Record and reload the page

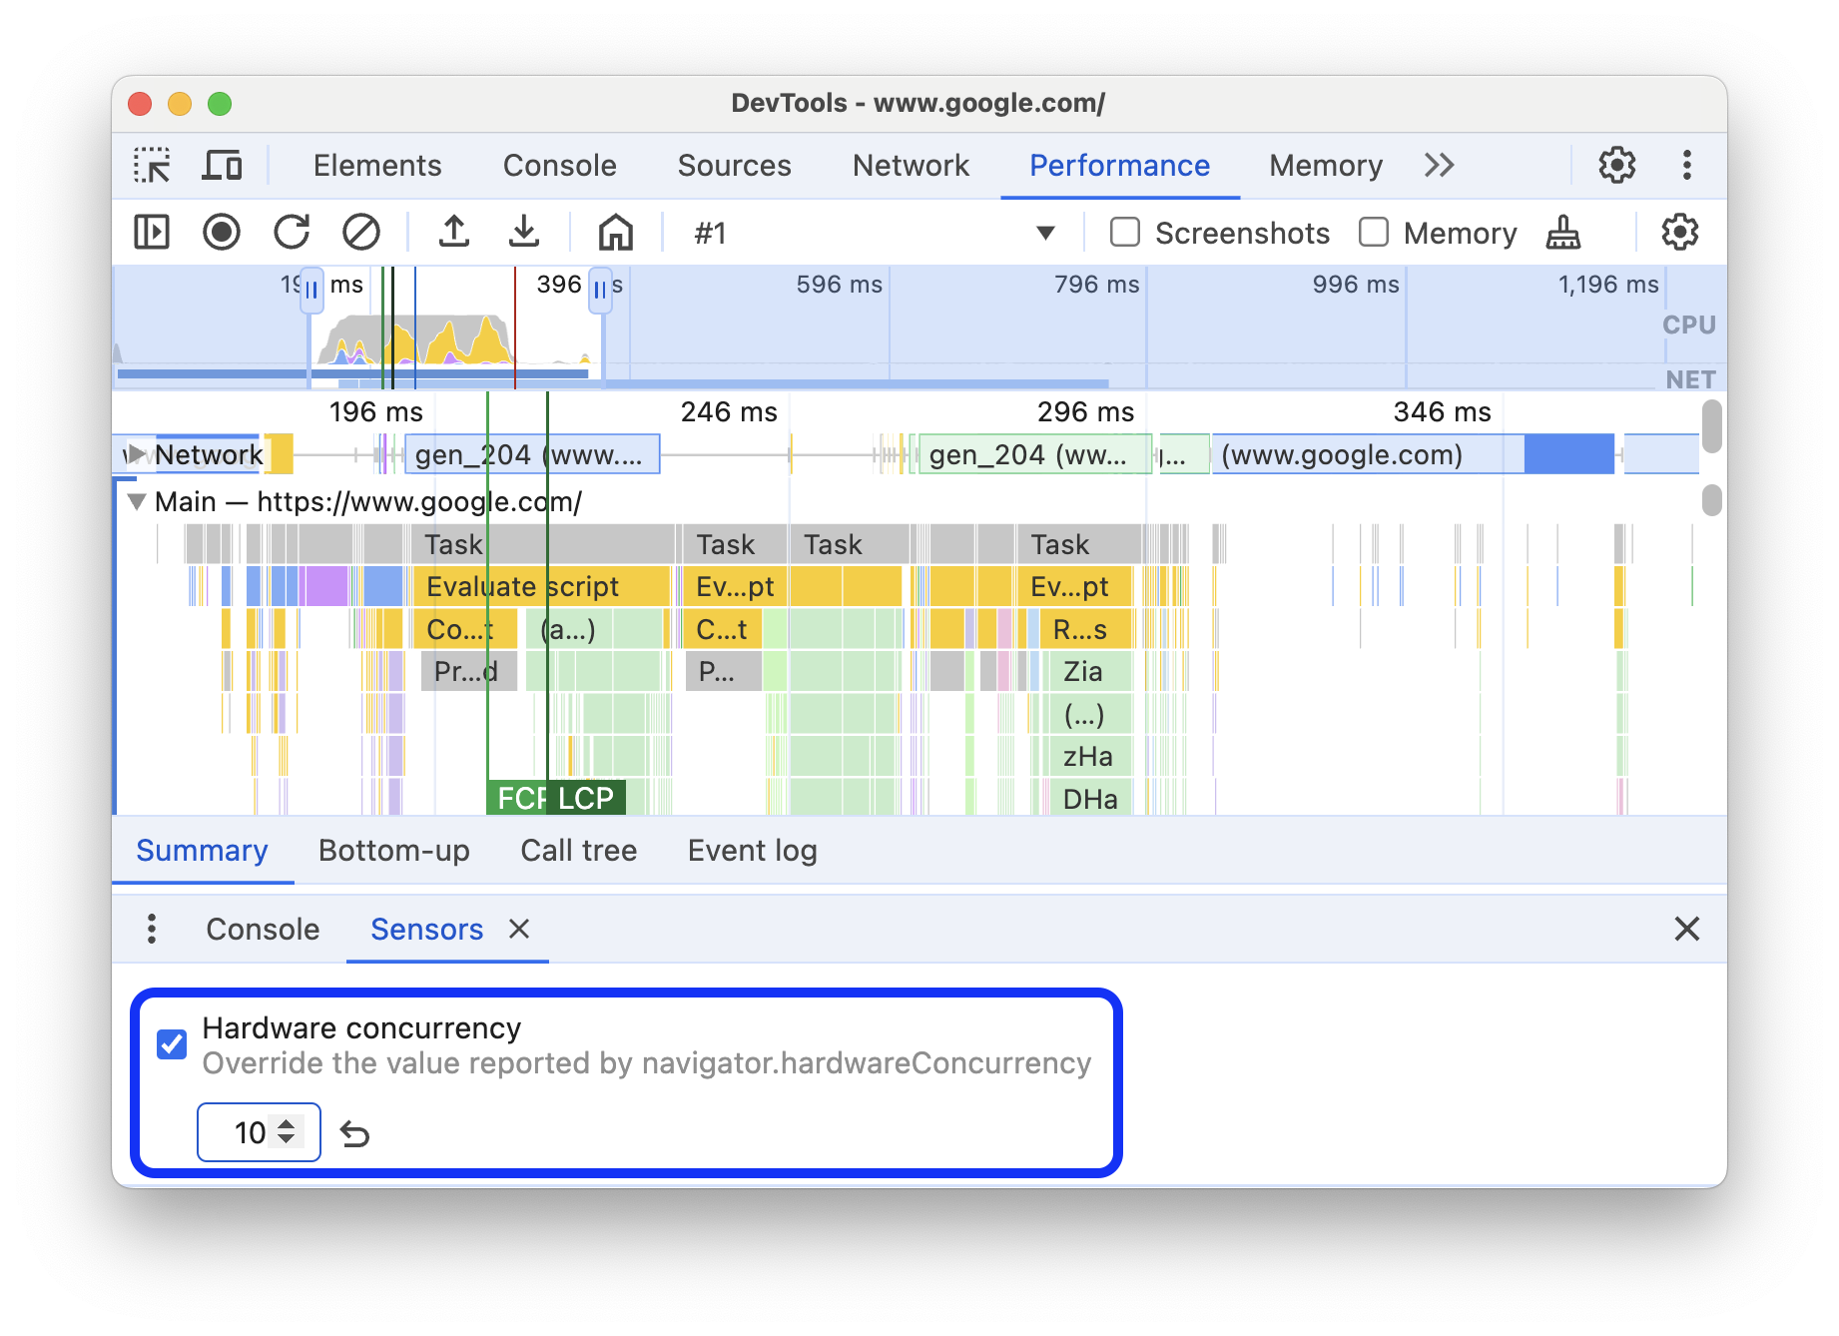[x=292, y=232]
